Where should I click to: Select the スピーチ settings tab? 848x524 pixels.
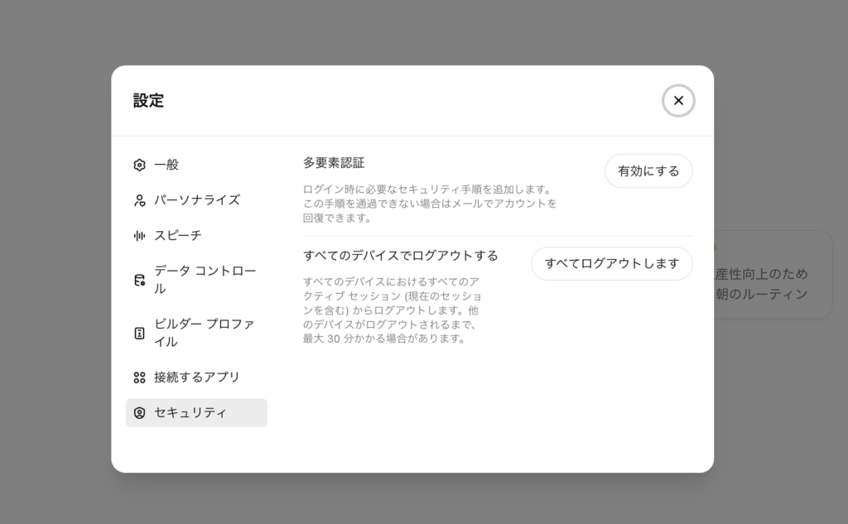[x=178, y=236]
